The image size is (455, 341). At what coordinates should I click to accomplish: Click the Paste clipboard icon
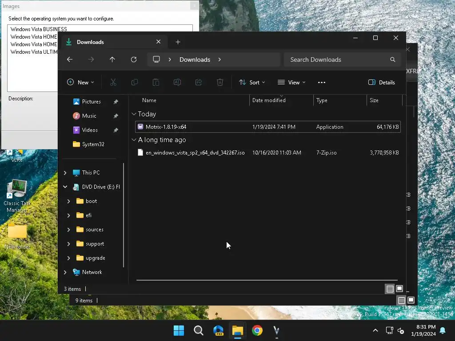coord(156,82)
